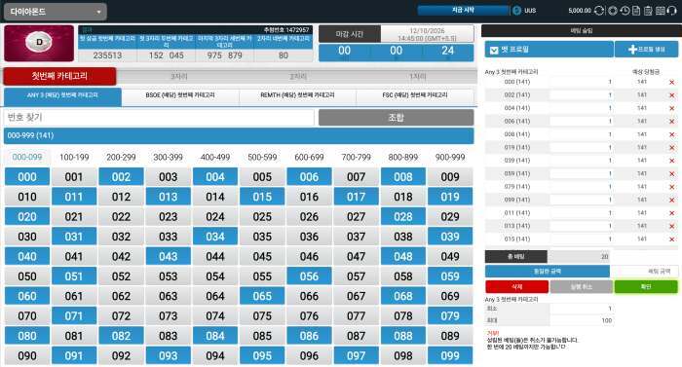Click the Diamond game logo thumbnail
This screenshot has height=367, width=682.
click(39, 43)
